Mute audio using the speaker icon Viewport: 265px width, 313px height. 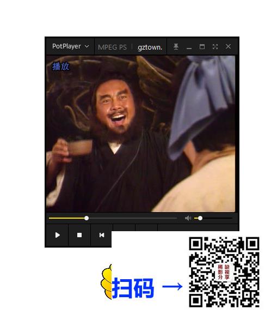click(x=188, y=218)
